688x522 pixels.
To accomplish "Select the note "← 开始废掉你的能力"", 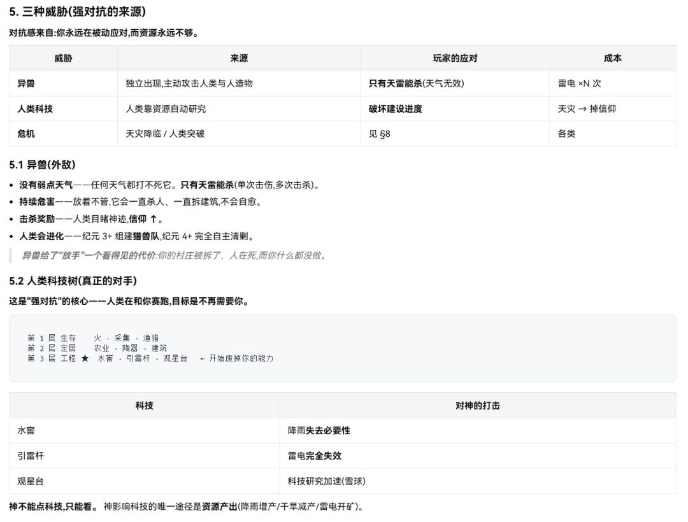I will [236, 358].
